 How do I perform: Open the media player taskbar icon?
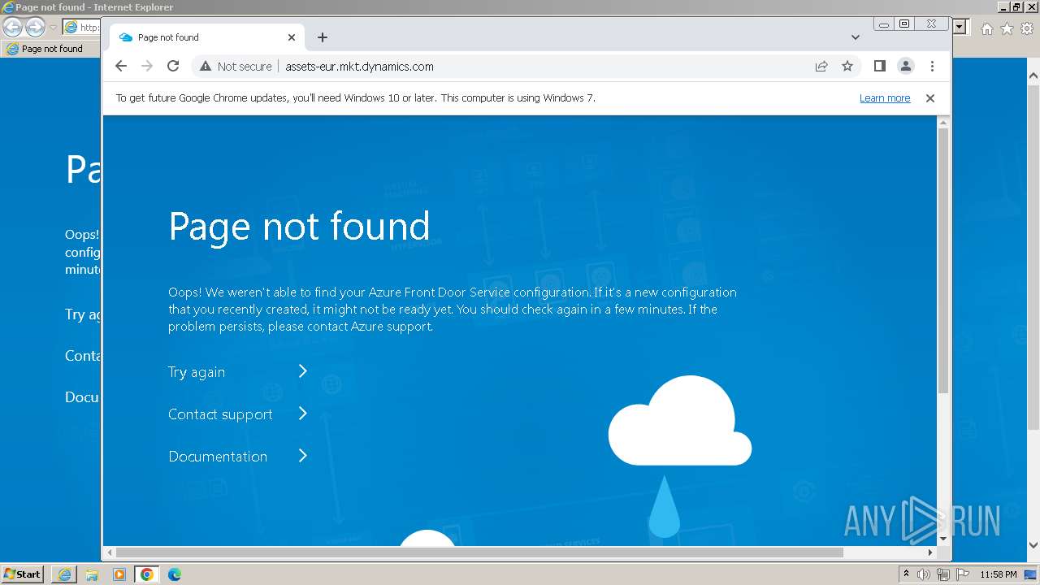pyautogui.click(x=119, y=574)
